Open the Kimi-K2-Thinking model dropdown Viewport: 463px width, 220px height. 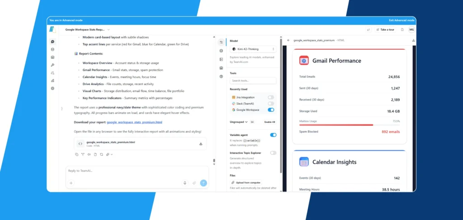[x=253, y=49]
